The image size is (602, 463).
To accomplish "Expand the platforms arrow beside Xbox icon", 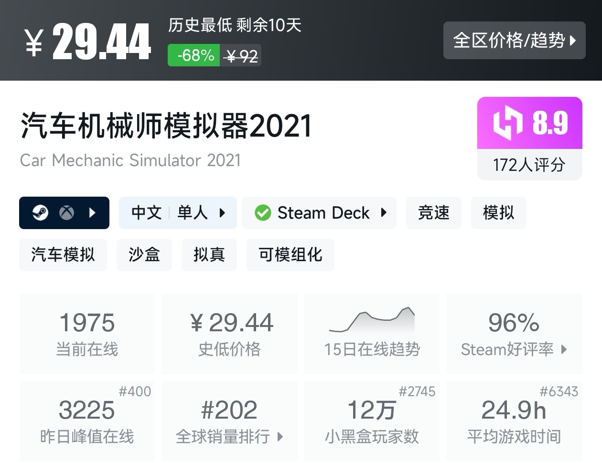I will [93, 212].
